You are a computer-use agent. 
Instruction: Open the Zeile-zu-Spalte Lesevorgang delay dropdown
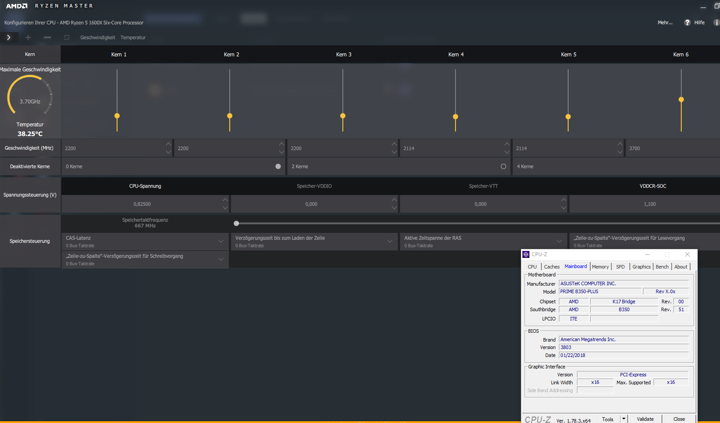pyautogui.click(x=645, y=242)
